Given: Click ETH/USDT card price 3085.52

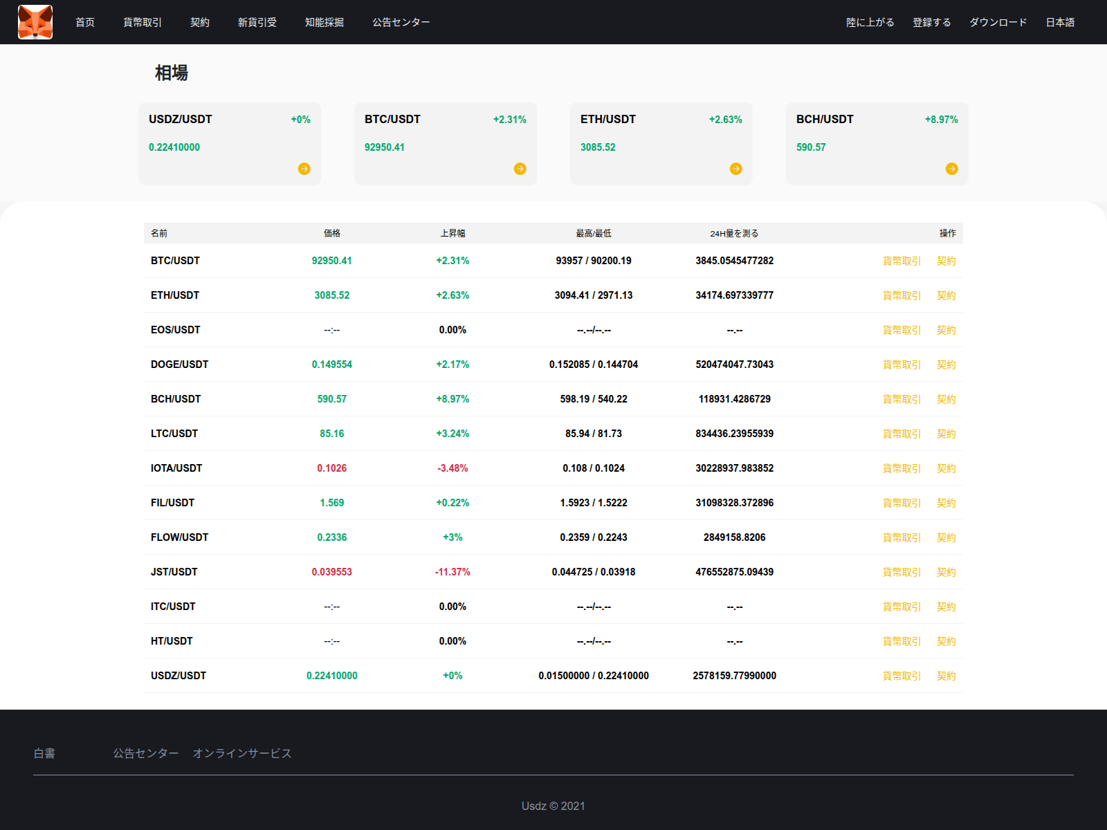Looking at the screenshot, I should [x=598, y=147].
